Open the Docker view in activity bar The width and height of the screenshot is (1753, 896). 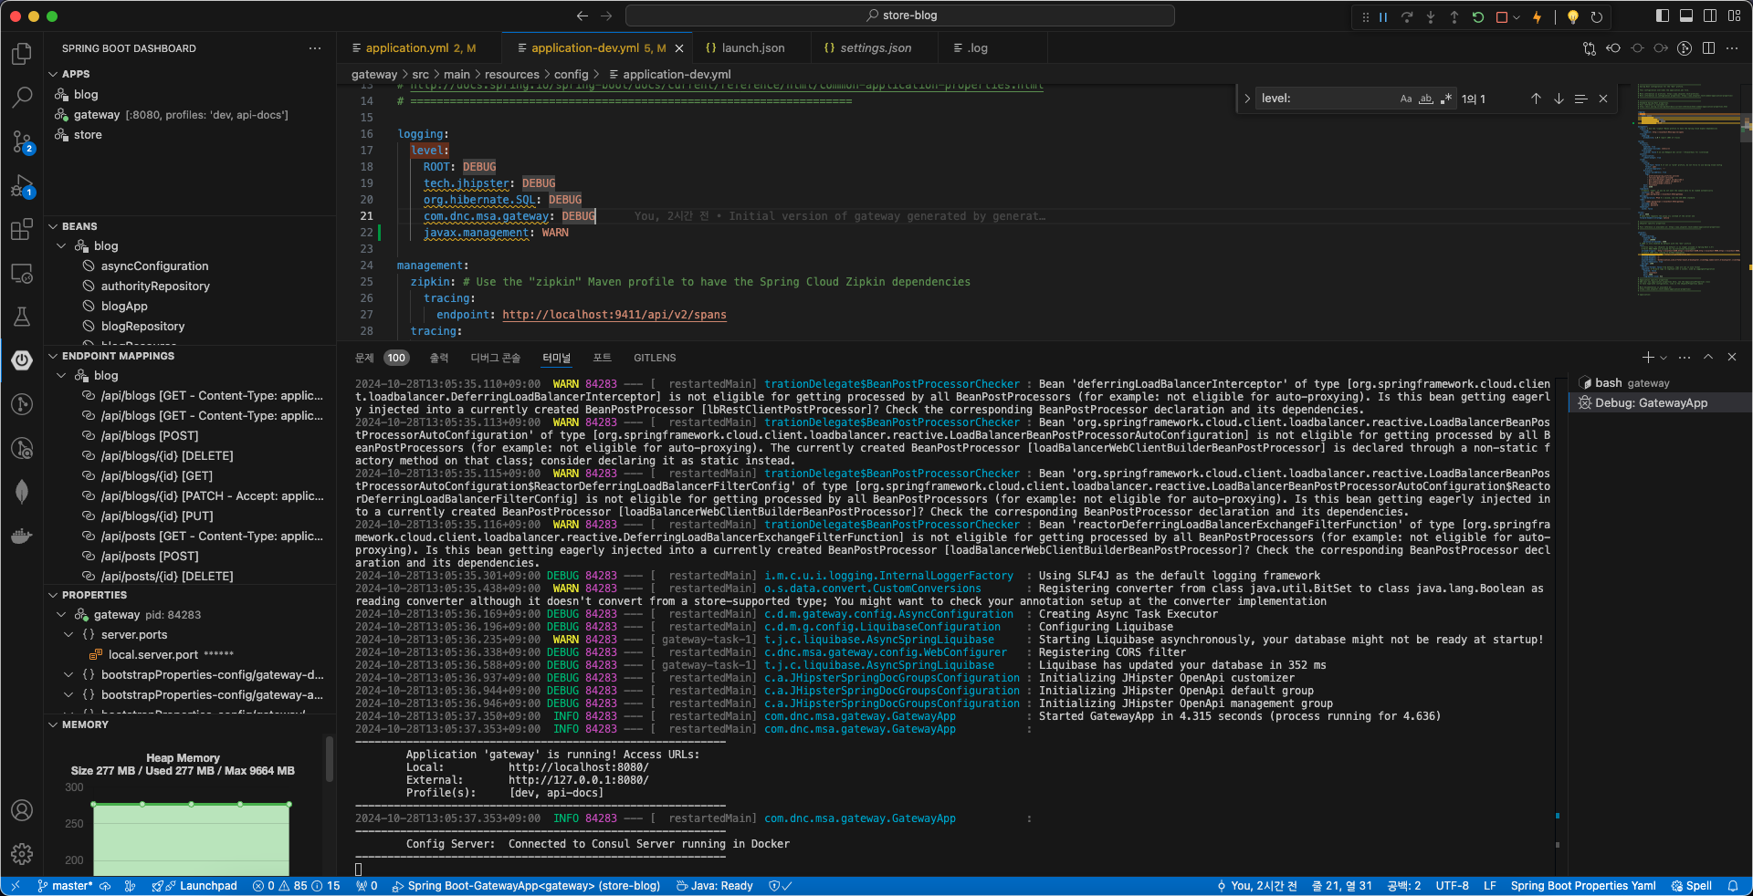tap(22, 537)
